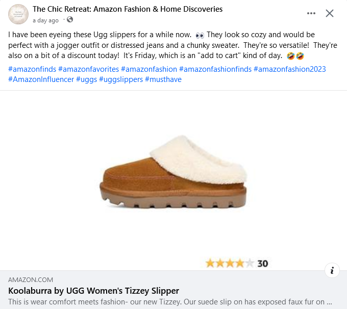Viewport: 347px width, 309px height.
Task: Open the #amazonfashionfinds hashtag
Action: pos(215,69)
